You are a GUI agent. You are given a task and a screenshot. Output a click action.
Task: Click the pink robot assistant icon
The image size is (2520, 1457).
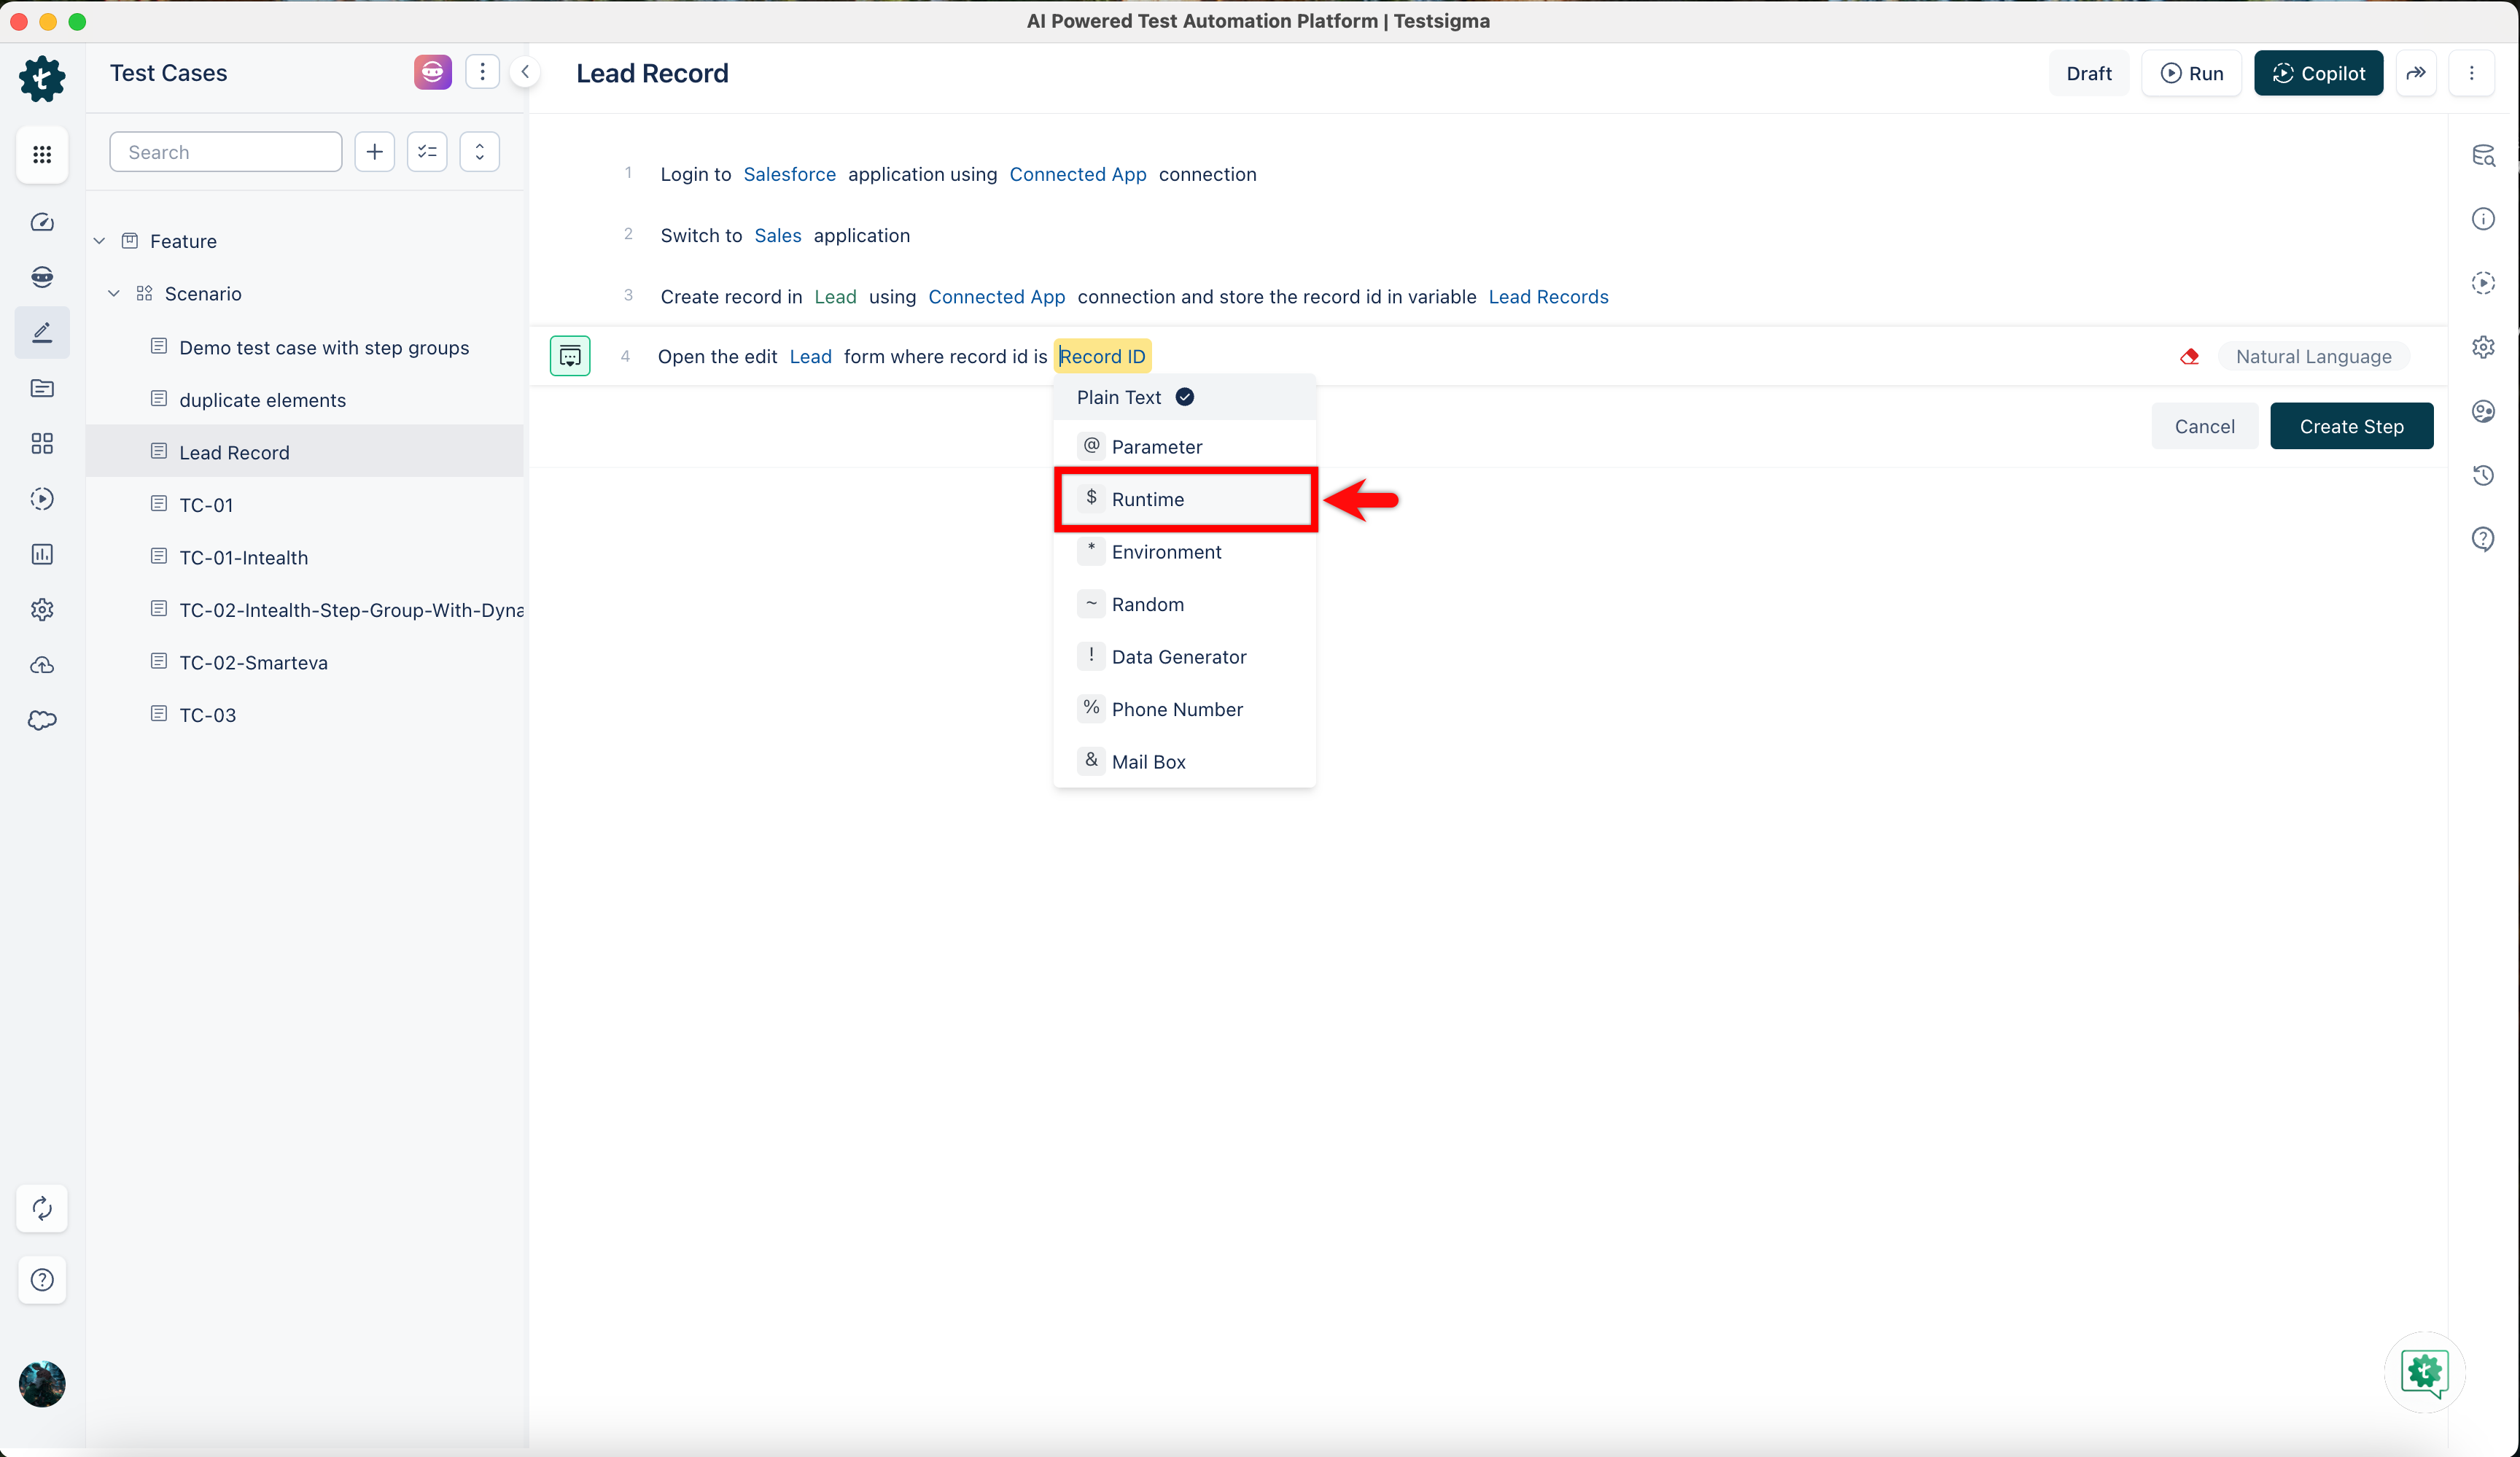[432, 72]
